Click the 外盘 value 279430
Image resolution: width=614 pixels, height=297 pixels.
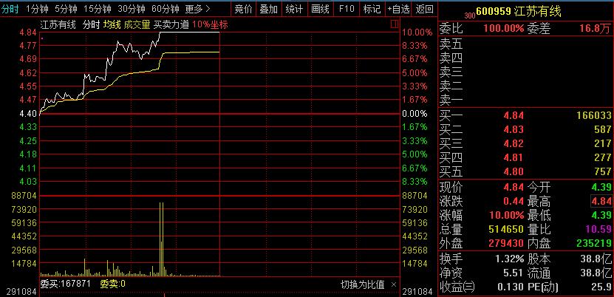(506, 243)
